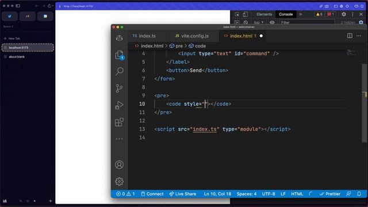Click unsaved dot on index.html tab

tap(261, 36)
